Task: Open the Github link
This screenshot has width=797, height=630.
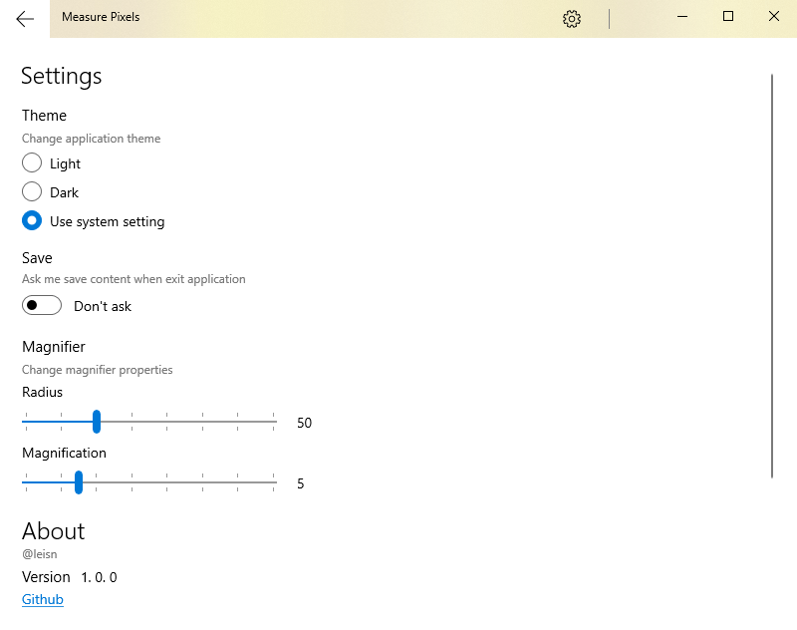Action: tap(43, 599)
